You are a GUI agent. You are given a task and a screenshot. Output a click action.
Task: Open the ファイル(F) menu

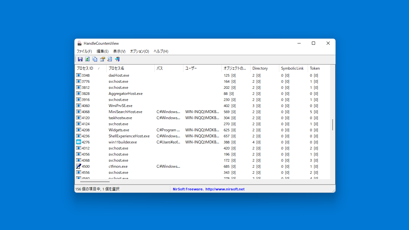tap(84, 51)
